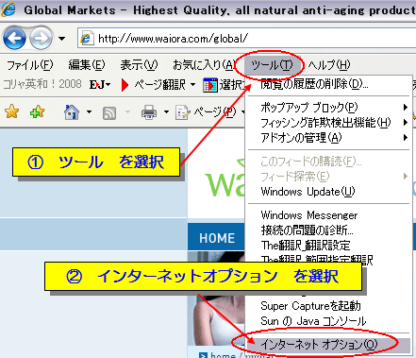Click the RSS feeds icon
Screen dimensions: 416x358
click(109, 112)
